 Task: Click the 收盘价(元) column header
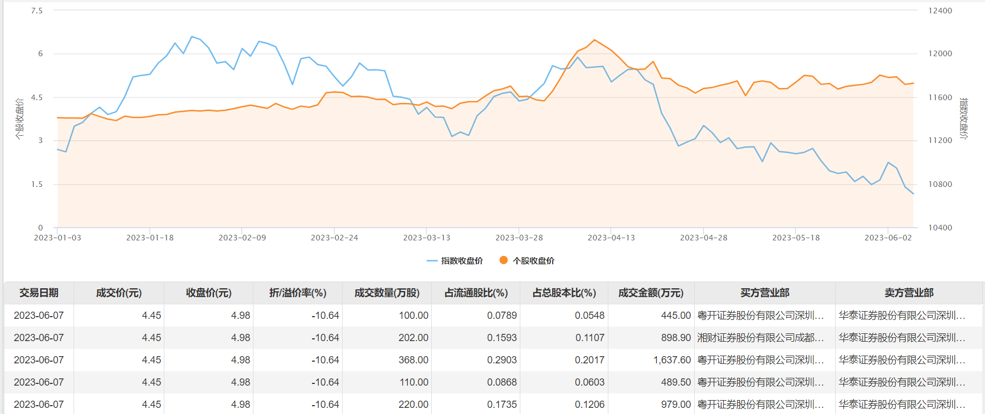208,293
